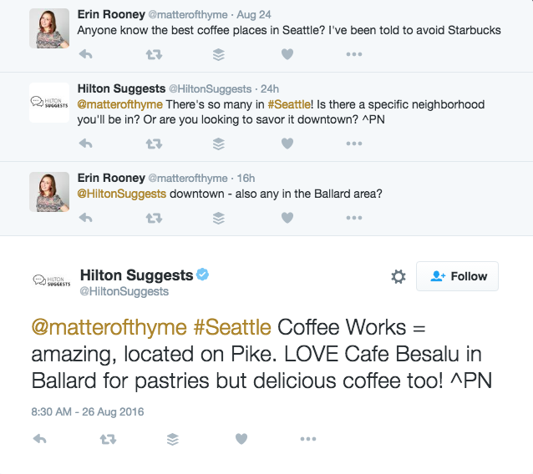Screen dimensions: 533x474
Task: Retweet Erin's Aug 24 Seattle coffee tweet
Action: [154, 54]
